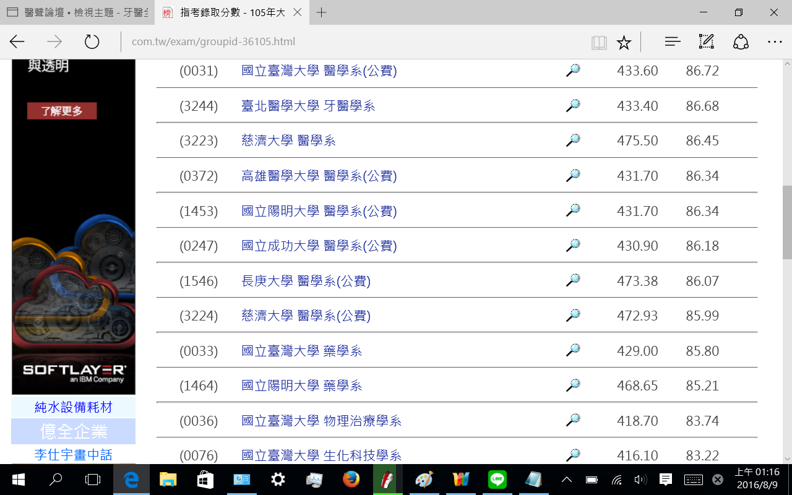Click percentage value 86.07

coord(702,281)
